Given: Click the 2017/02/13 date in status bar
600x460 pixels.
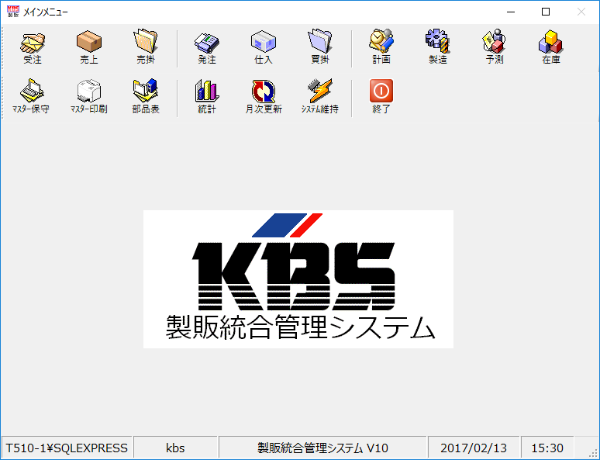Looking at the screenshot, I should (x=474, y=448).
